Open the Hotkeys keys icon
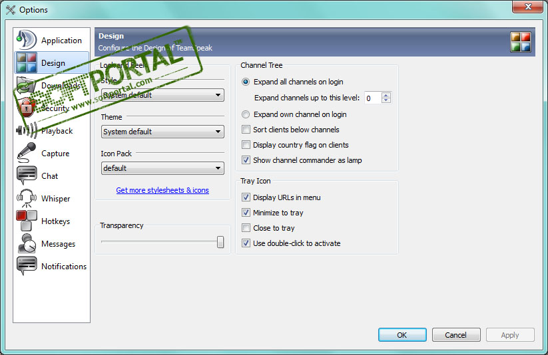548x355 pixels. [27, 221]
